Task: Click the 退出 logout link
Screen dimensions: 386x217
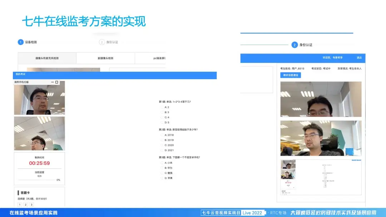Action: (359, 58)
